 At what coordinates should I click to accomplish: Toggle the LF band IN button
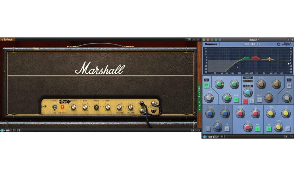tap(227, 129)
